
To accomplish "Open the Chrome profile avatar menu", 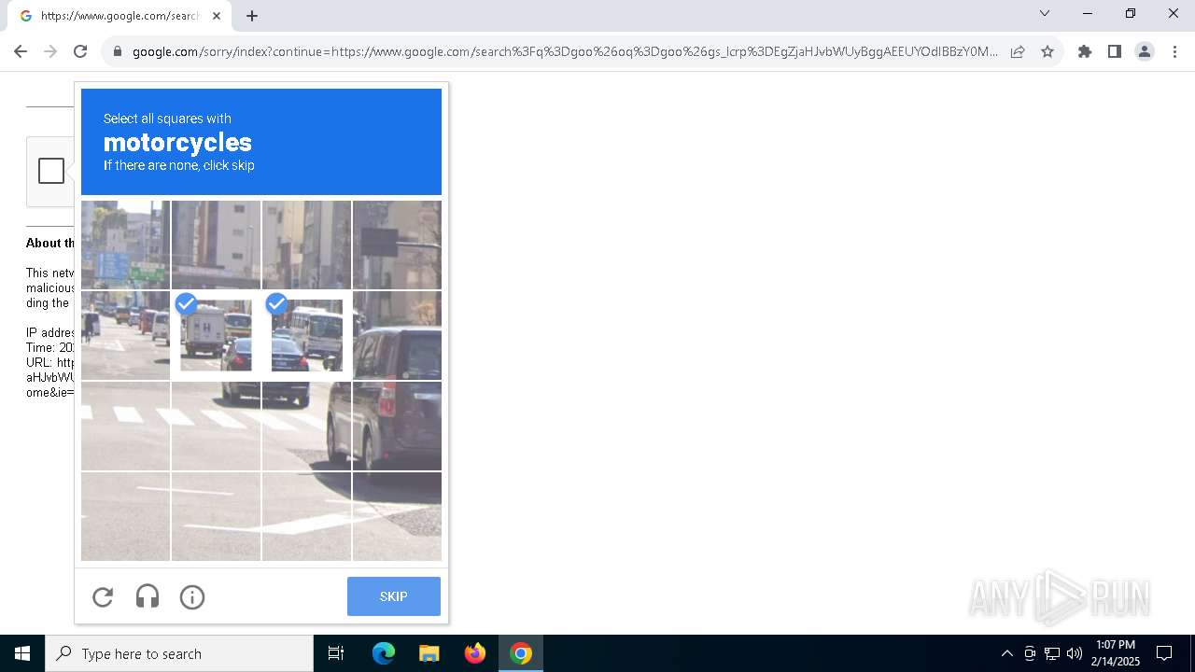I will point(1145,51).
